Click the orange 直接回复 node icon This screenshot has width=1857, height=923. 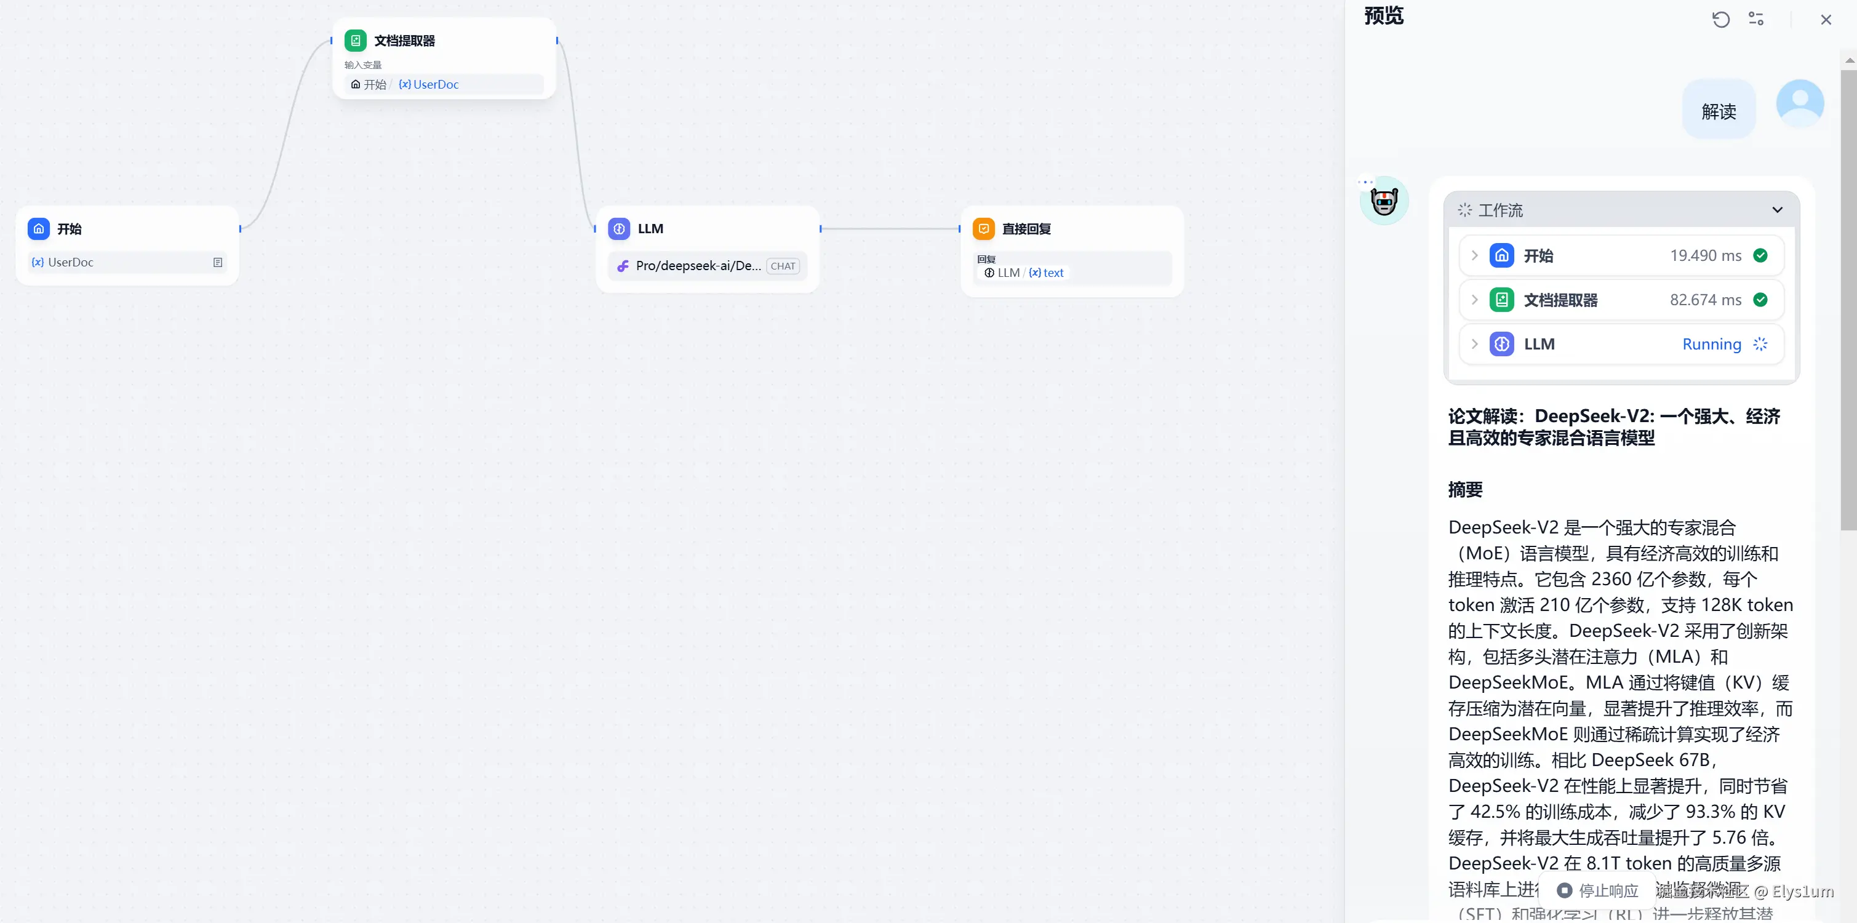pos(984,228)
